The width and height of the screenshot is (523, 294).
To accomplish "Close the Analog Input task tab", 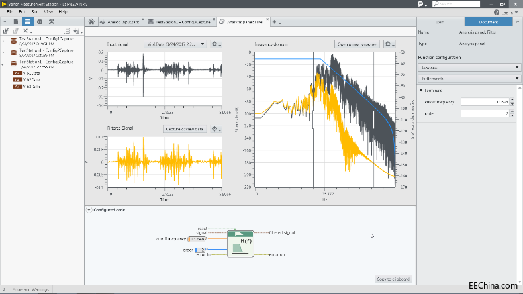I will point(143,19).
